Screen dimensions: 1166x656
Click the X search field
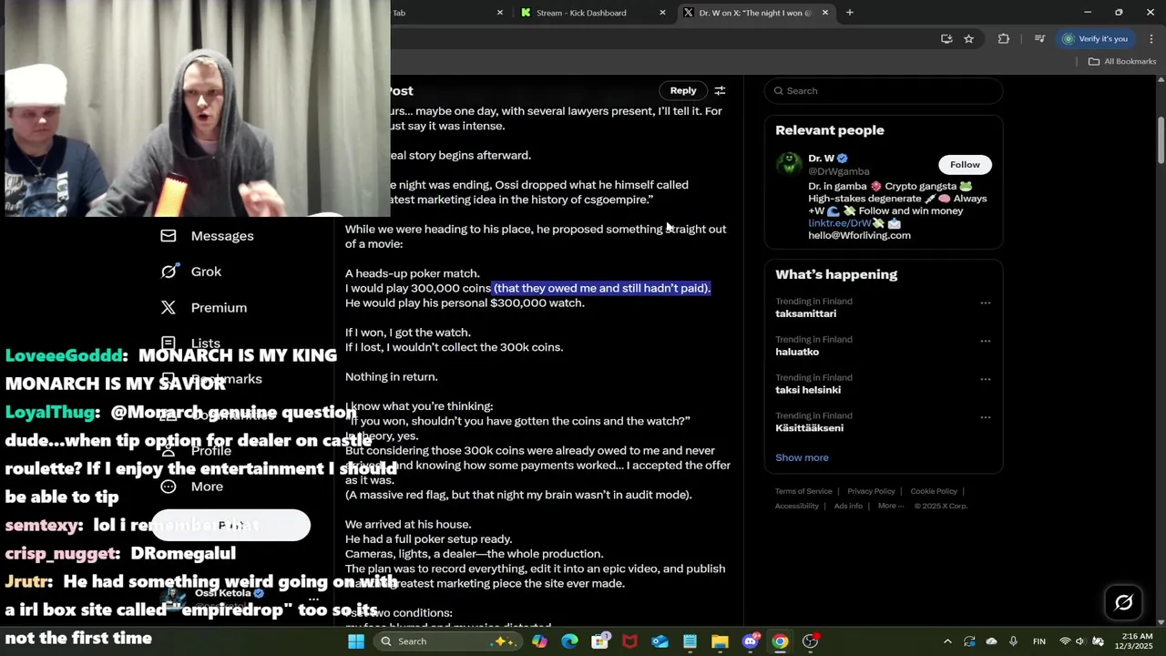point(883,90)
